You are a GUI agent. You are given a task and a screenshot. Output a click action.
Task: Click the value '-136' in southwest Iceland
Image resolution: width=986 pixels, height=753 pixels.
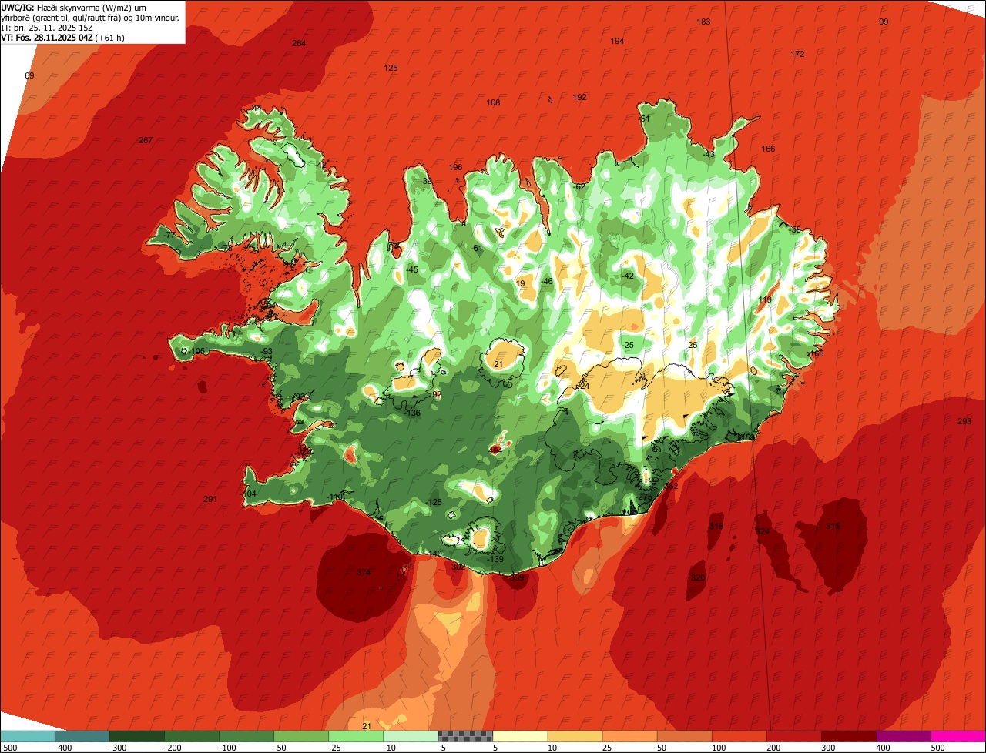click(413, 413)
